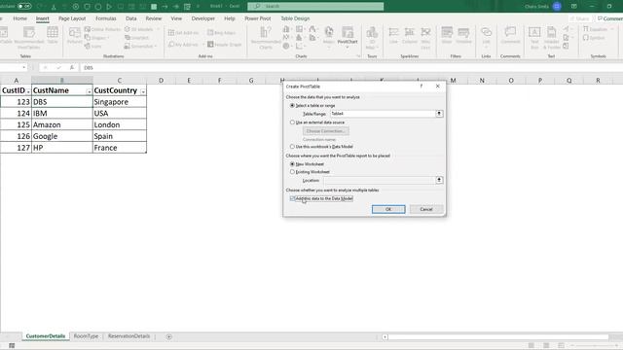Switch to the RoomType sheet tab
The height and width of the screenshot is (350, 623).
(86, 336)
